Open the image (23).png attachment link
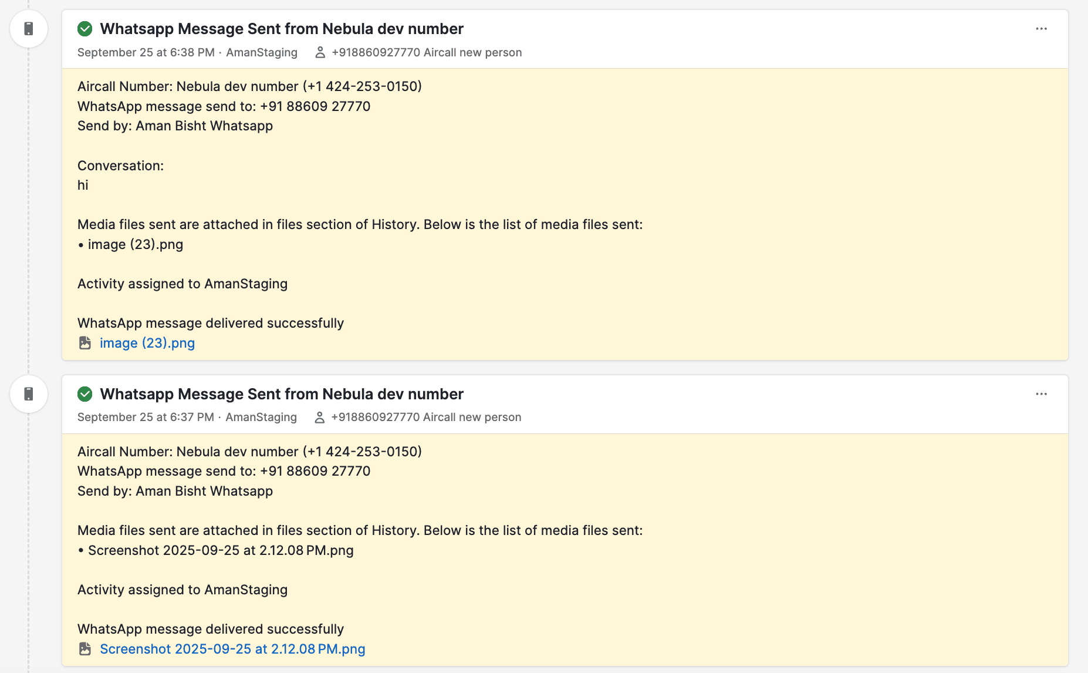This screenshot has width=1088, height=673. 147,343
